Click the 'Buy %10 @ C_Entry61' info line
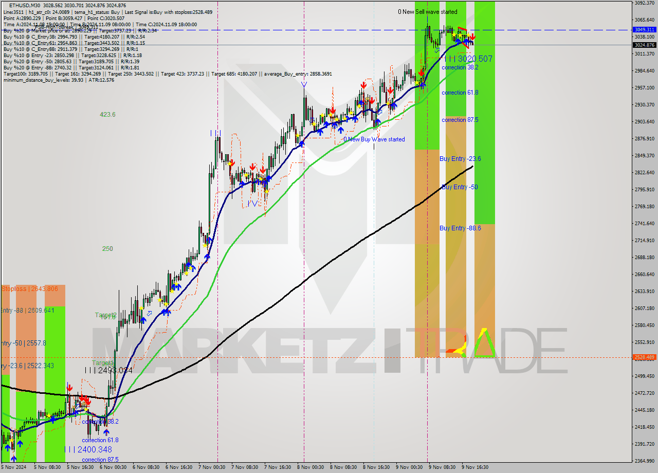658x473 pixels. tap(74, 43)
